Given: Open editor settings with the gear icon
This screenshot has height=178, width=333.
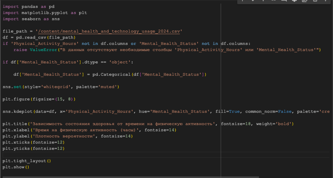Looking at the screenshot, I should tap(294, 1).
